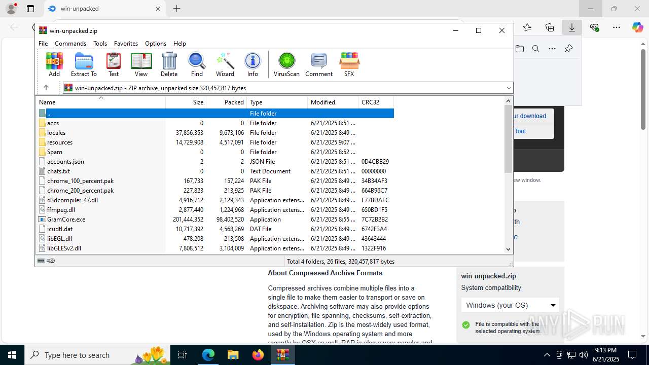This screenshot has height=365, width=649.
Task: Click the file list scroll up arrow
Action: coord(509,101)
